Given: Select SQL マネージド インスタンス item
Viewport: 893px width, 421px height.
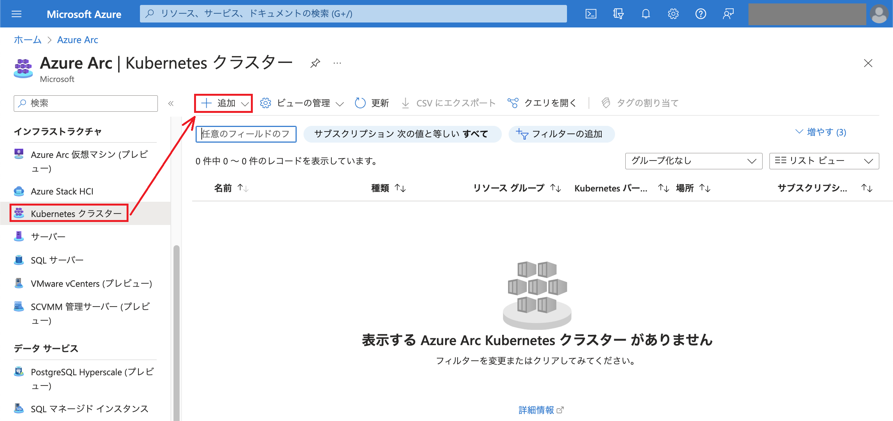Looking at the screenshot, I should coord(85,408).
